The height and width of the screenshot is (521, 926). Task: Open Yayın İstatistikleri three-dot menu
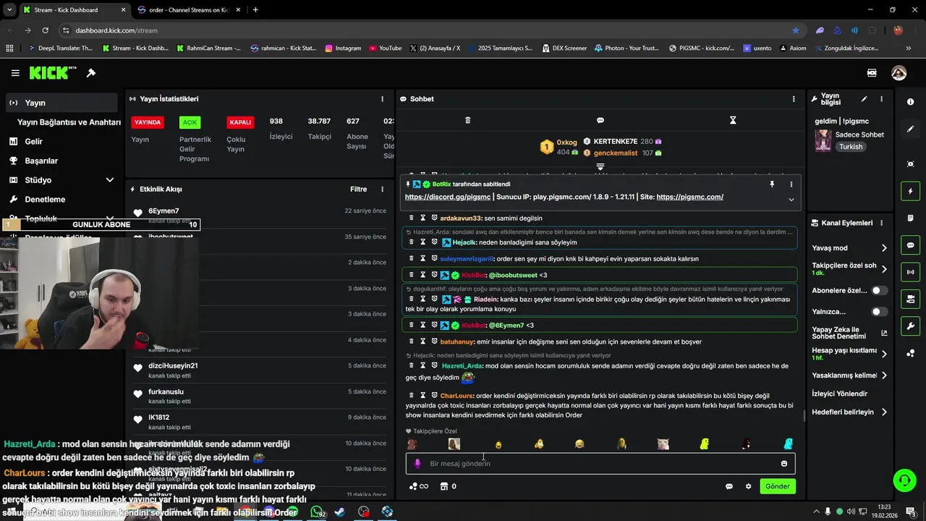coord(383,99)
